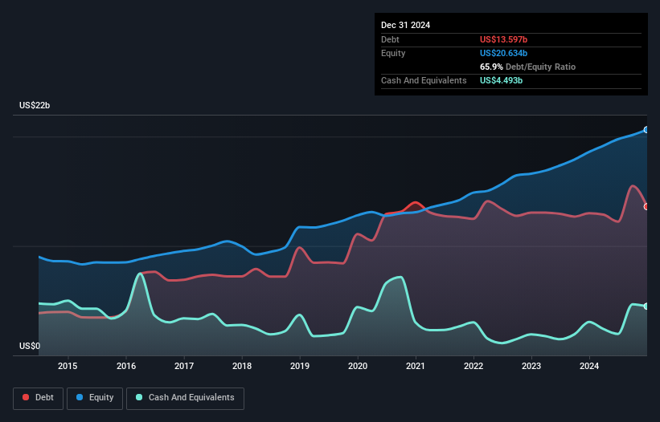This screenshot has height=422, width=660.
Task: Click the US$0 y-axis label
Action: pyautogui.click(x=30, y=346)
